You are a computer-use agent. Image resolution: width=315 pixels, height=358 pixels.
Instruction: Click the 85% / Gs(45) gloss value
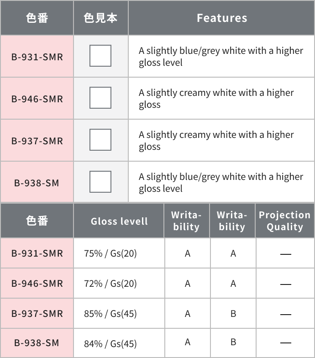coord(110,314)
